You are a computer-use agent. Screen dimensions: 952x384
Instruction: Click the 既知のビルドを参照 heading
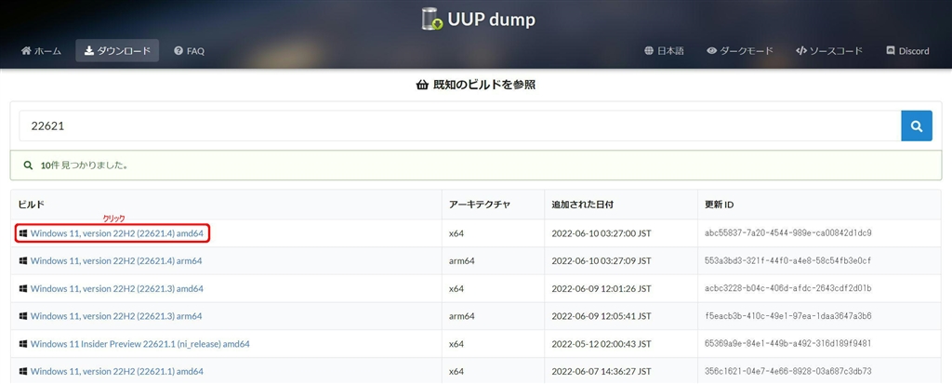click(x=476, y=85)
